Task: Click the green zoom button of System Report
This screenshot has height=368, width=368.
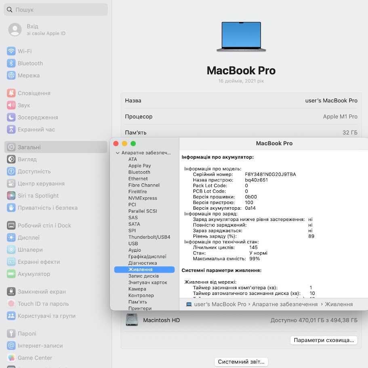Action: (x=133, y=143)
